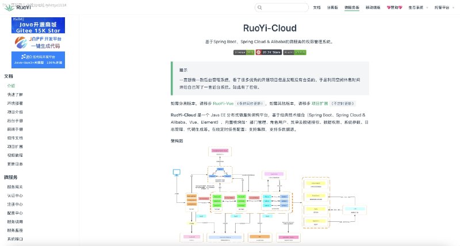
Task: Follow the 项目扩展 link in the paragraph
Action: [x=320, y=103]
